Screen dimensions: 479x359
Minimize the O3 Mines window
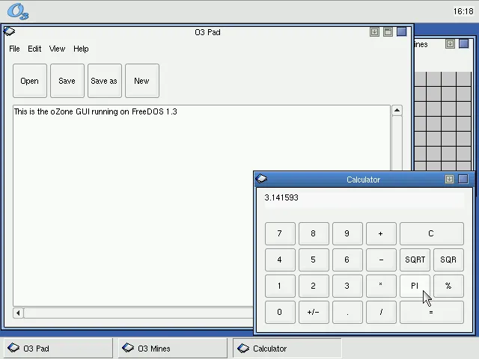[450, 44]
